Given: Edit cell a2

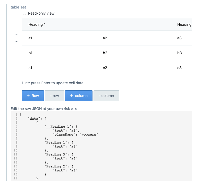Looking at the screenshot, I should coord(105,38).
